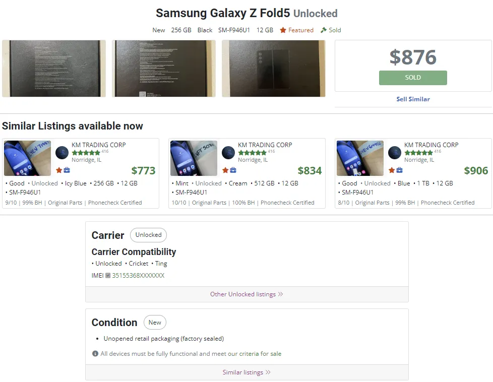Image resolution: width=493 pixels, height=382 pixels.
Task: Click the Similar Listings available now heading
Action: [72, 126]
